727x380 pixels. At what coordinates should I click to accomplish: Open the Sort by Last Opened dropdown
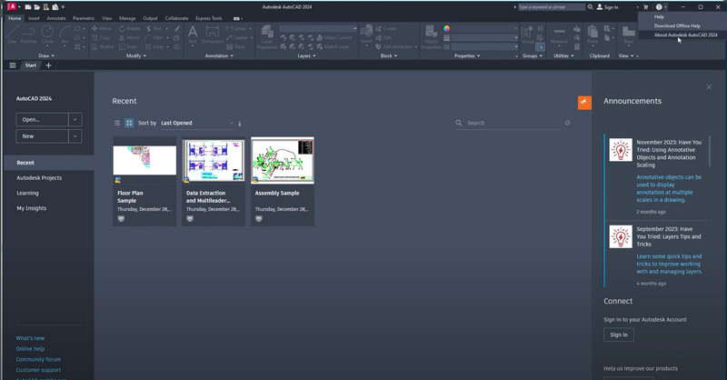pyautogui.click(x=197, y=123)
